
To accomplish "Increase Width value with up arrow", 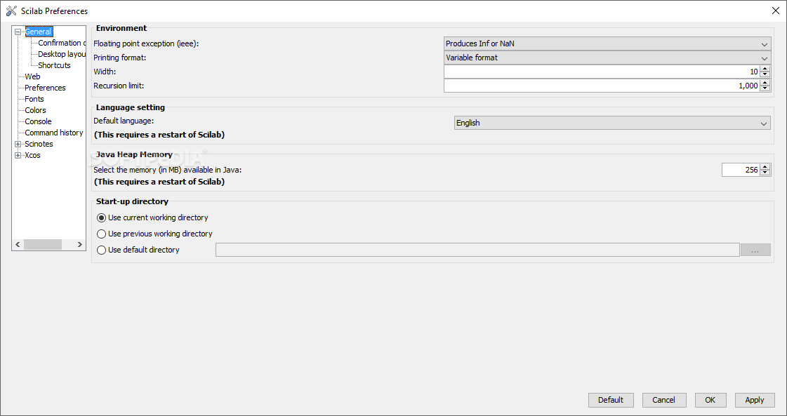I will point(765,69).
